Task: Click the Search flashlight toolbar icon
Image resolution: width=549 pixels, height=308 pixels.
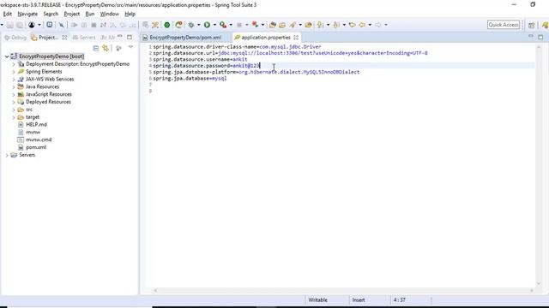Action: pyautogui.click(x=293, y=25)
